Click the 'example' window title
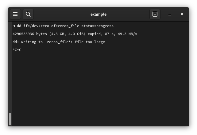 [x=98, y=14]
